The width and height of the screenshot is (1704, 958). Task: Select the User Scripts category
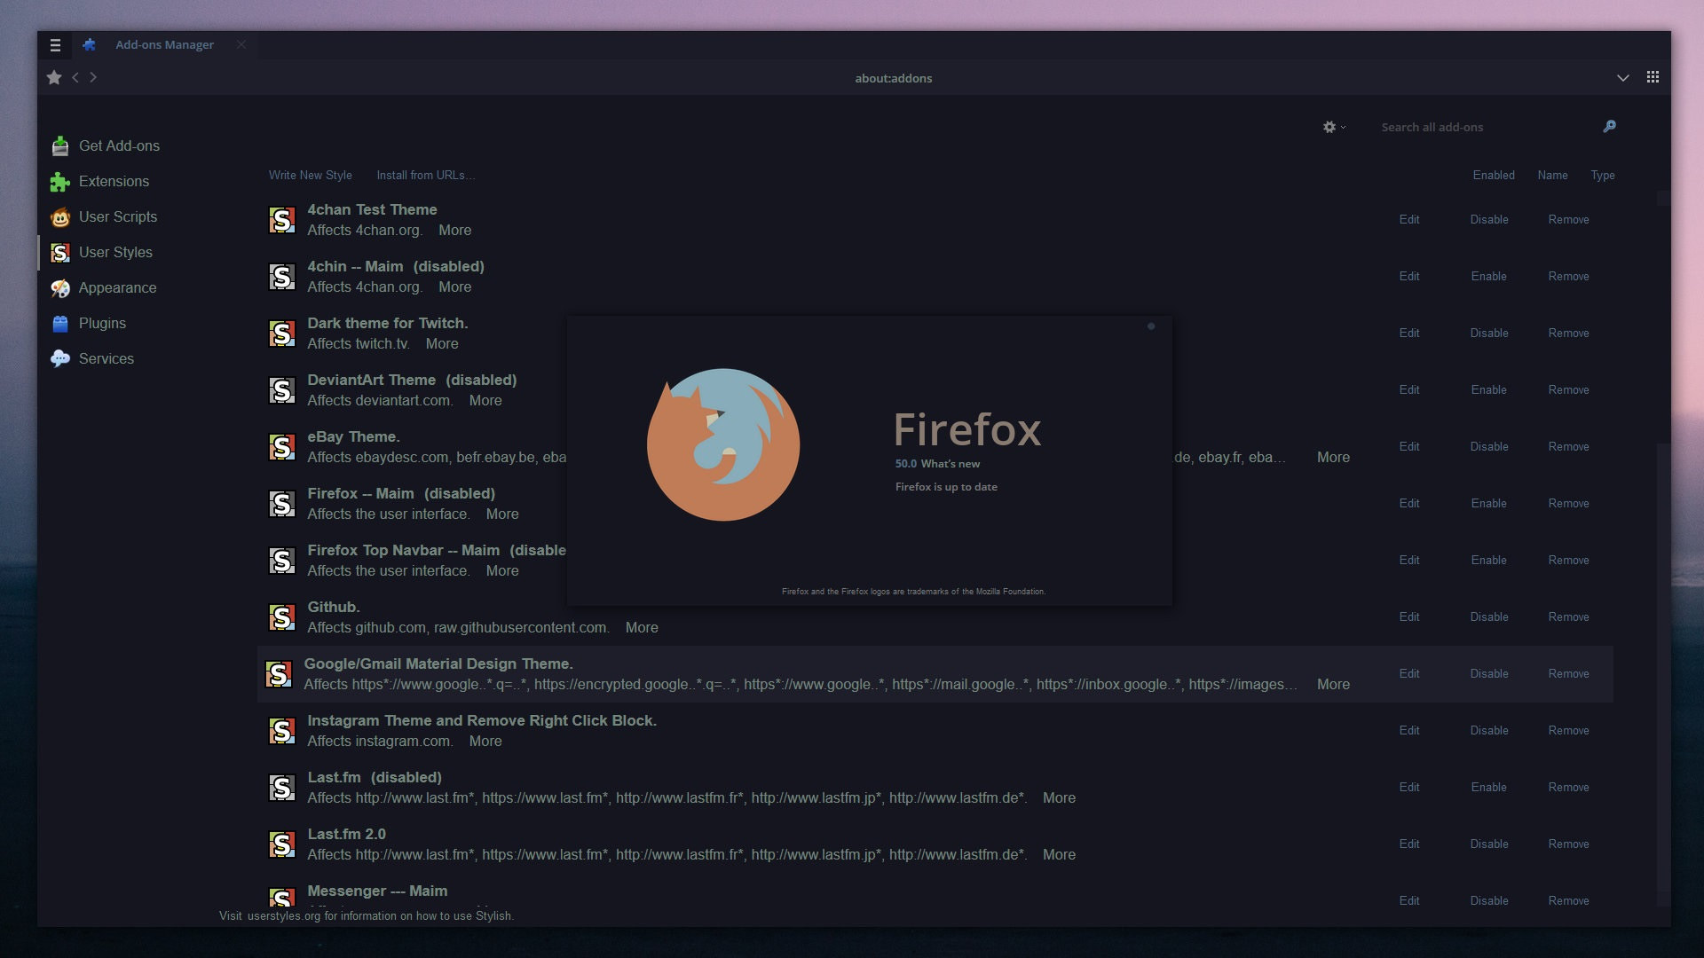(118, 216)
